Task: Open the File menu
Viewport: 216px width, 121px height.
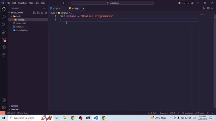Action: point(8,3)
